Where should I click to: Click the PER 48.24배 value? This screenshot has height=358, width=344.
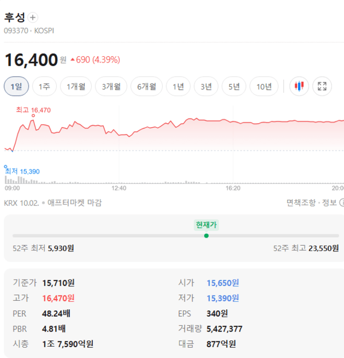[x=56, y=313]
